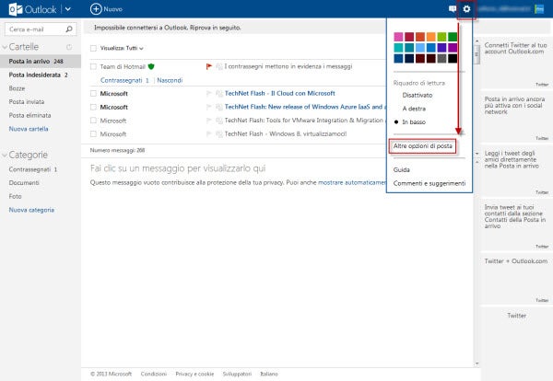The width and height of the screenshot is (553, 381).
Task: Flag the Windows 8 virtualizziamoci message
Action: [x=209, y=133]
